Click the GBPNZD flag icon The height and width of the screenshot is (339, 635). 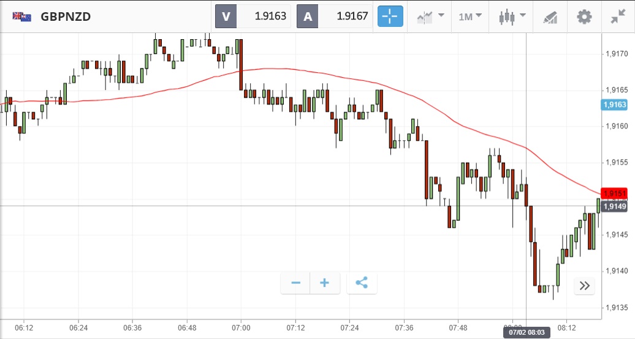tap(22, 17)
